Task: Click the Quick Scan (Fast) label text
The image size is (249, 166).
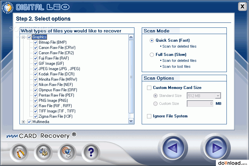Action: click(x=173, y=40)
